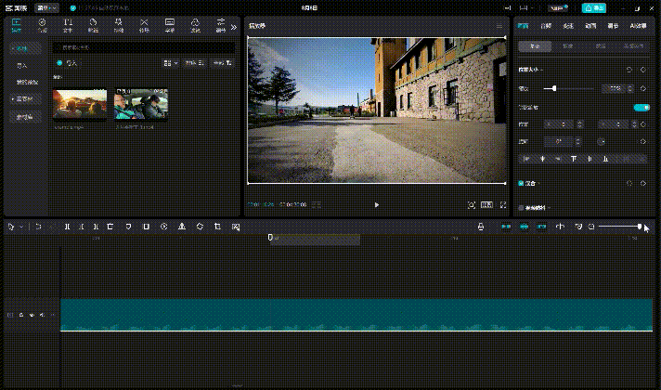The width and height of the screenshot is (661, 390).
Task: Open the pointer tool selection dropdown
Action: [22, 227]
